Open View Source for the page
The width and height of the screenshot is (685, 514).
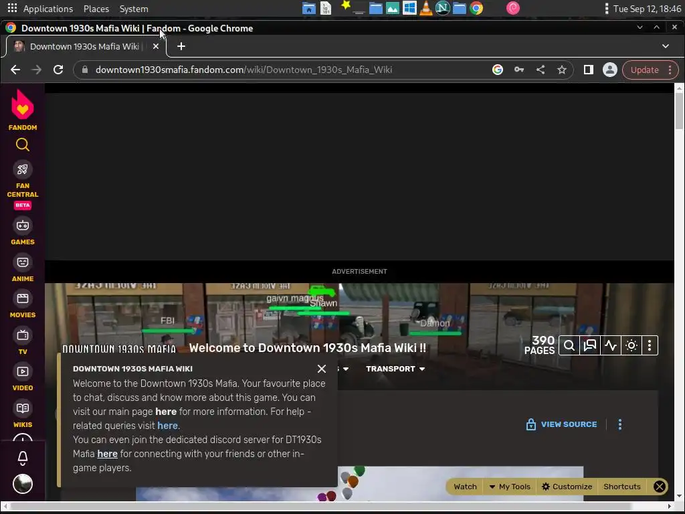pyautogui.click(x=561, y=424)
